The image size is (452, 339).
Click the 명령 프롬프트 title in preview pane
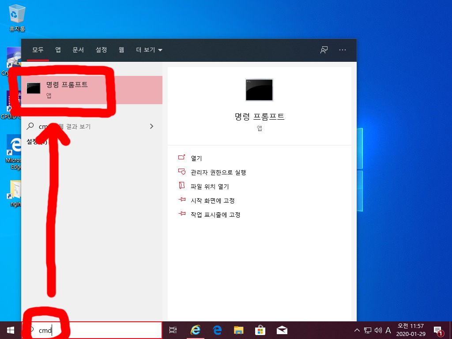coord(260,117)
